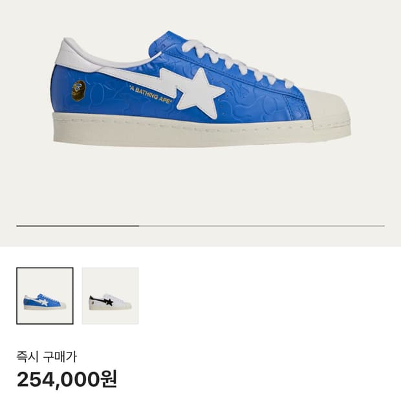Click the dark segment of the image progress bar

click(78, 226)
